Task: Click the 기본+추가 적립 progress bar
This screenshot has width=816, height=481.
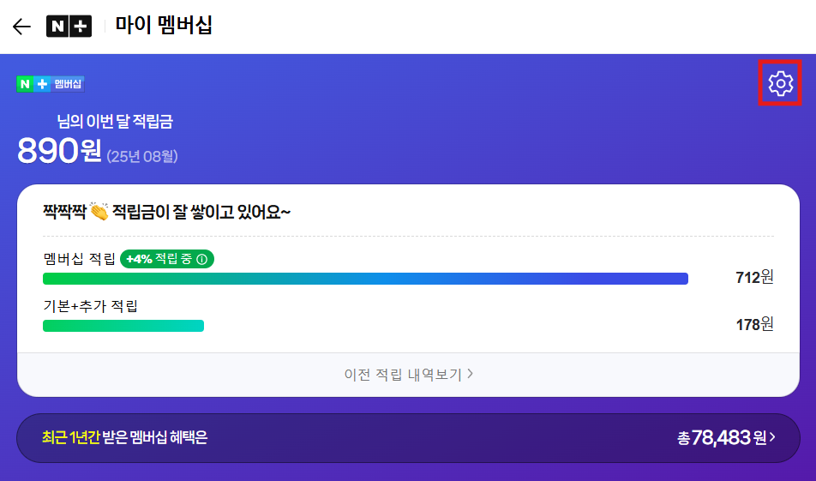Action: click(x=123, y=326)
